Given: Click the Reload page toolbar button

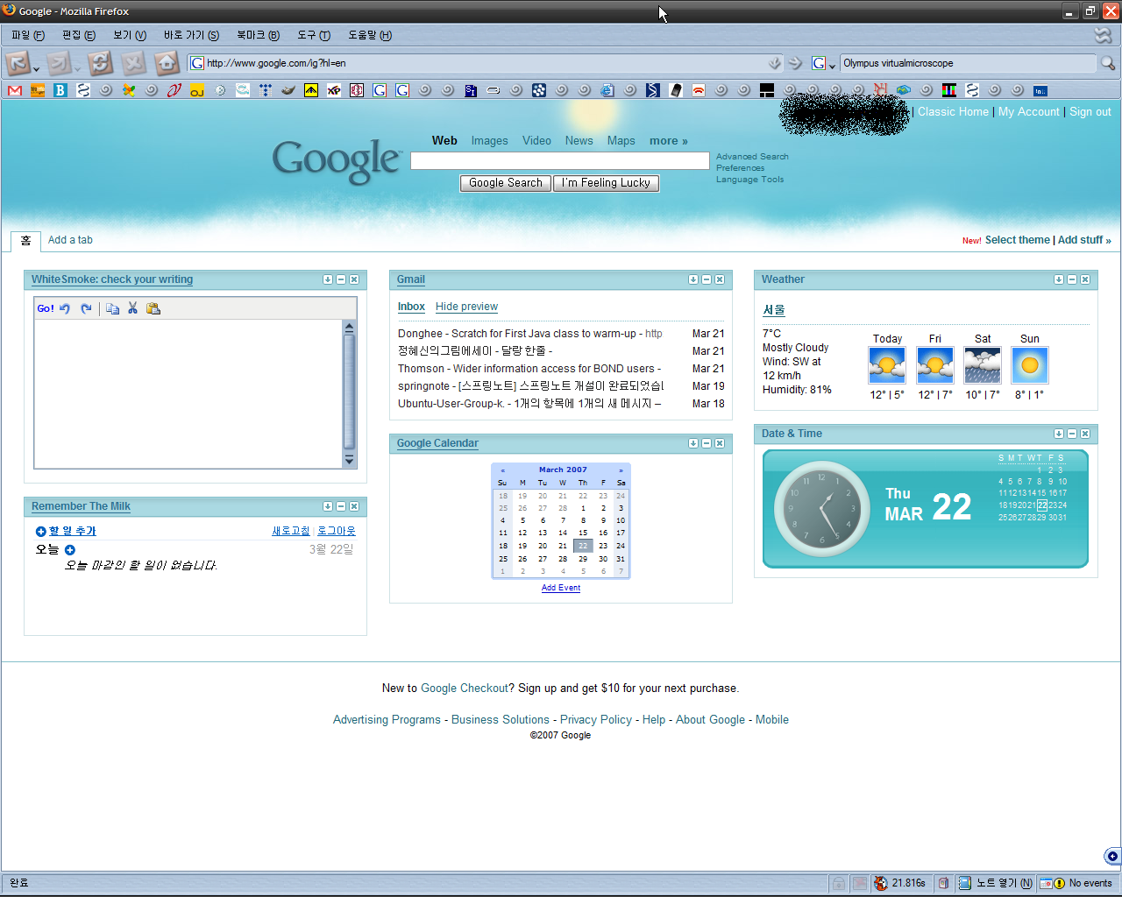Looking at the screenshot, I should (x=100, y=63).
